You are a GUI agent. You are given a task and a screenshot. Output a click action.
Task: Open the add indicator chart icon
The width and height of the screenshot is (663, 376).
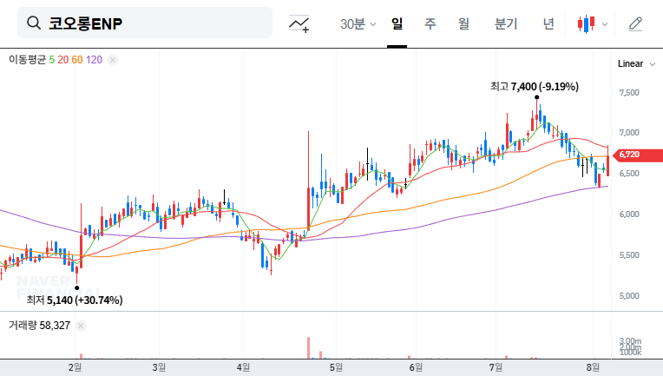point(299,23)
